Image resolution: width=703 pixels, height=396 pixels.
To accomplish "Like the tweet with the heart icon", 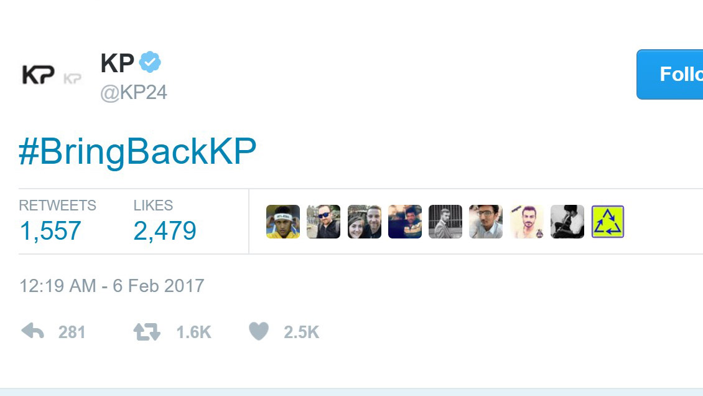I will pyautogui.click(x=259, y=331).
